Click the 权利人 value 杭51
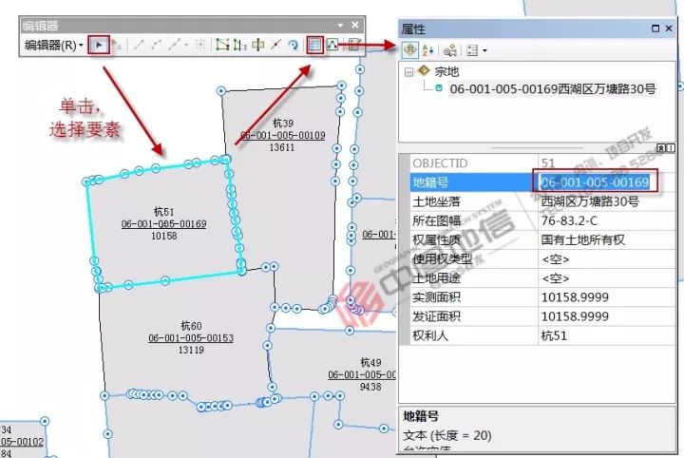Image resolution: width=684 pixels, height=458 pixels. [554, 335]
